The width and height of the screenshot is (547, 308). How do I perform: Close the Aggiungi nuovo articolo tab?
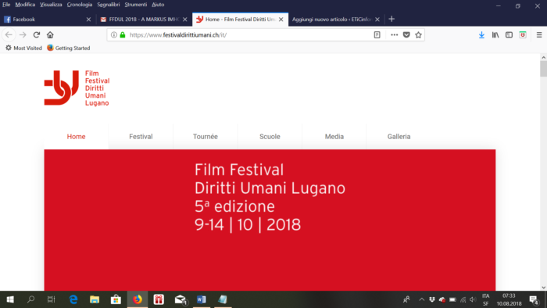(377, 20)
